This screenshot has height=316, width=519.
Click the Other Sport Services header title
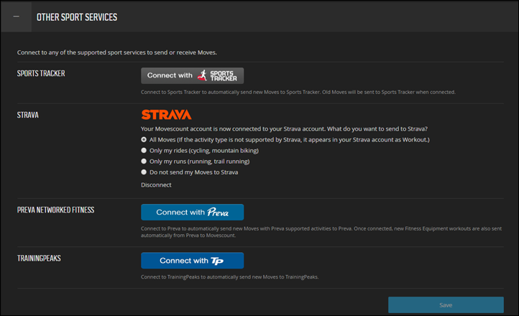[77, 17]
